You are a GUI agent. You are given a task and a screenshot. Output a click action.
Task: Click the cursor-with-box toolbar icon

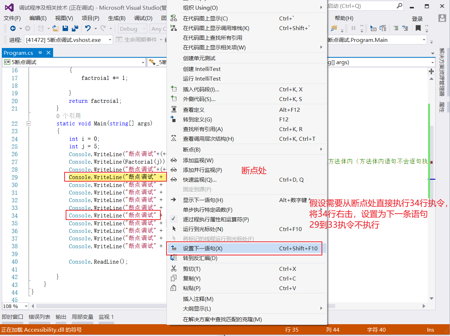[x=373, y=28]
